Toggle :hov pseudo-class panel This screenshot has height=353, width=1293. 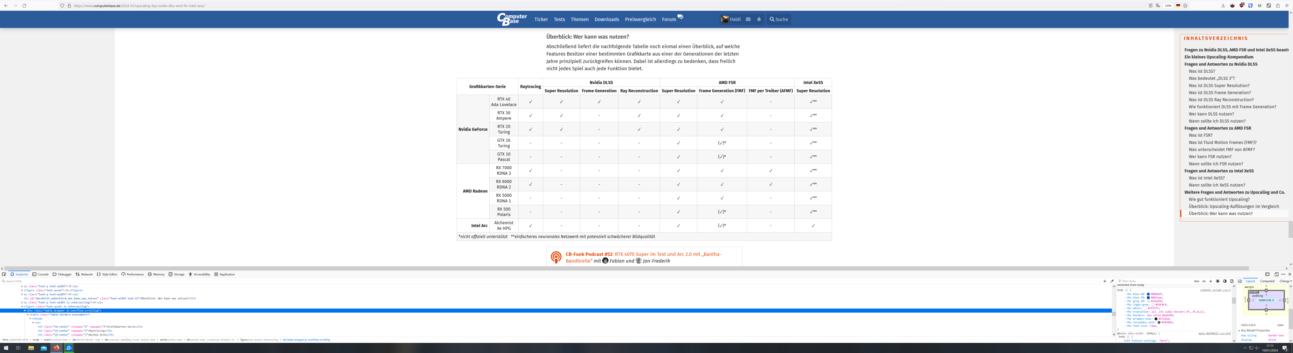(1197, 281)
